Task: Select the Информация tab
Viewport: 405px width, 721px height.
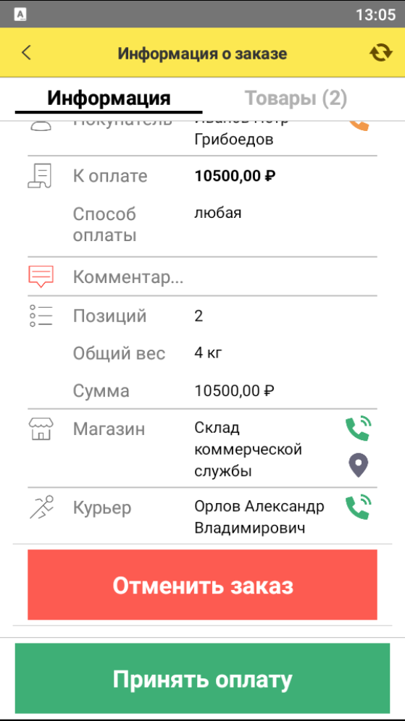Action: pyautogui.click(x=109, y=98)
